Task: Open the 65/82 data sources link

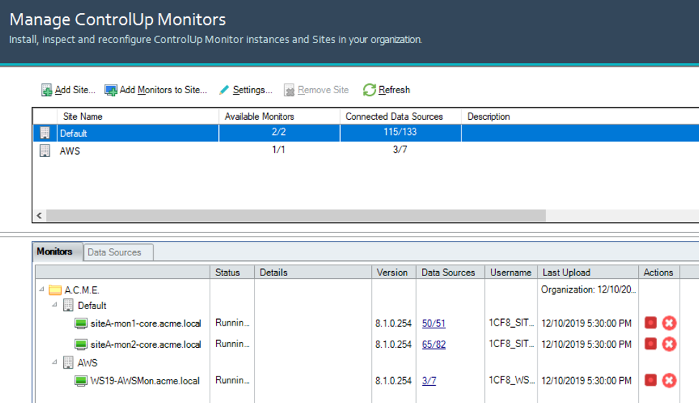Action: point(433,344)
